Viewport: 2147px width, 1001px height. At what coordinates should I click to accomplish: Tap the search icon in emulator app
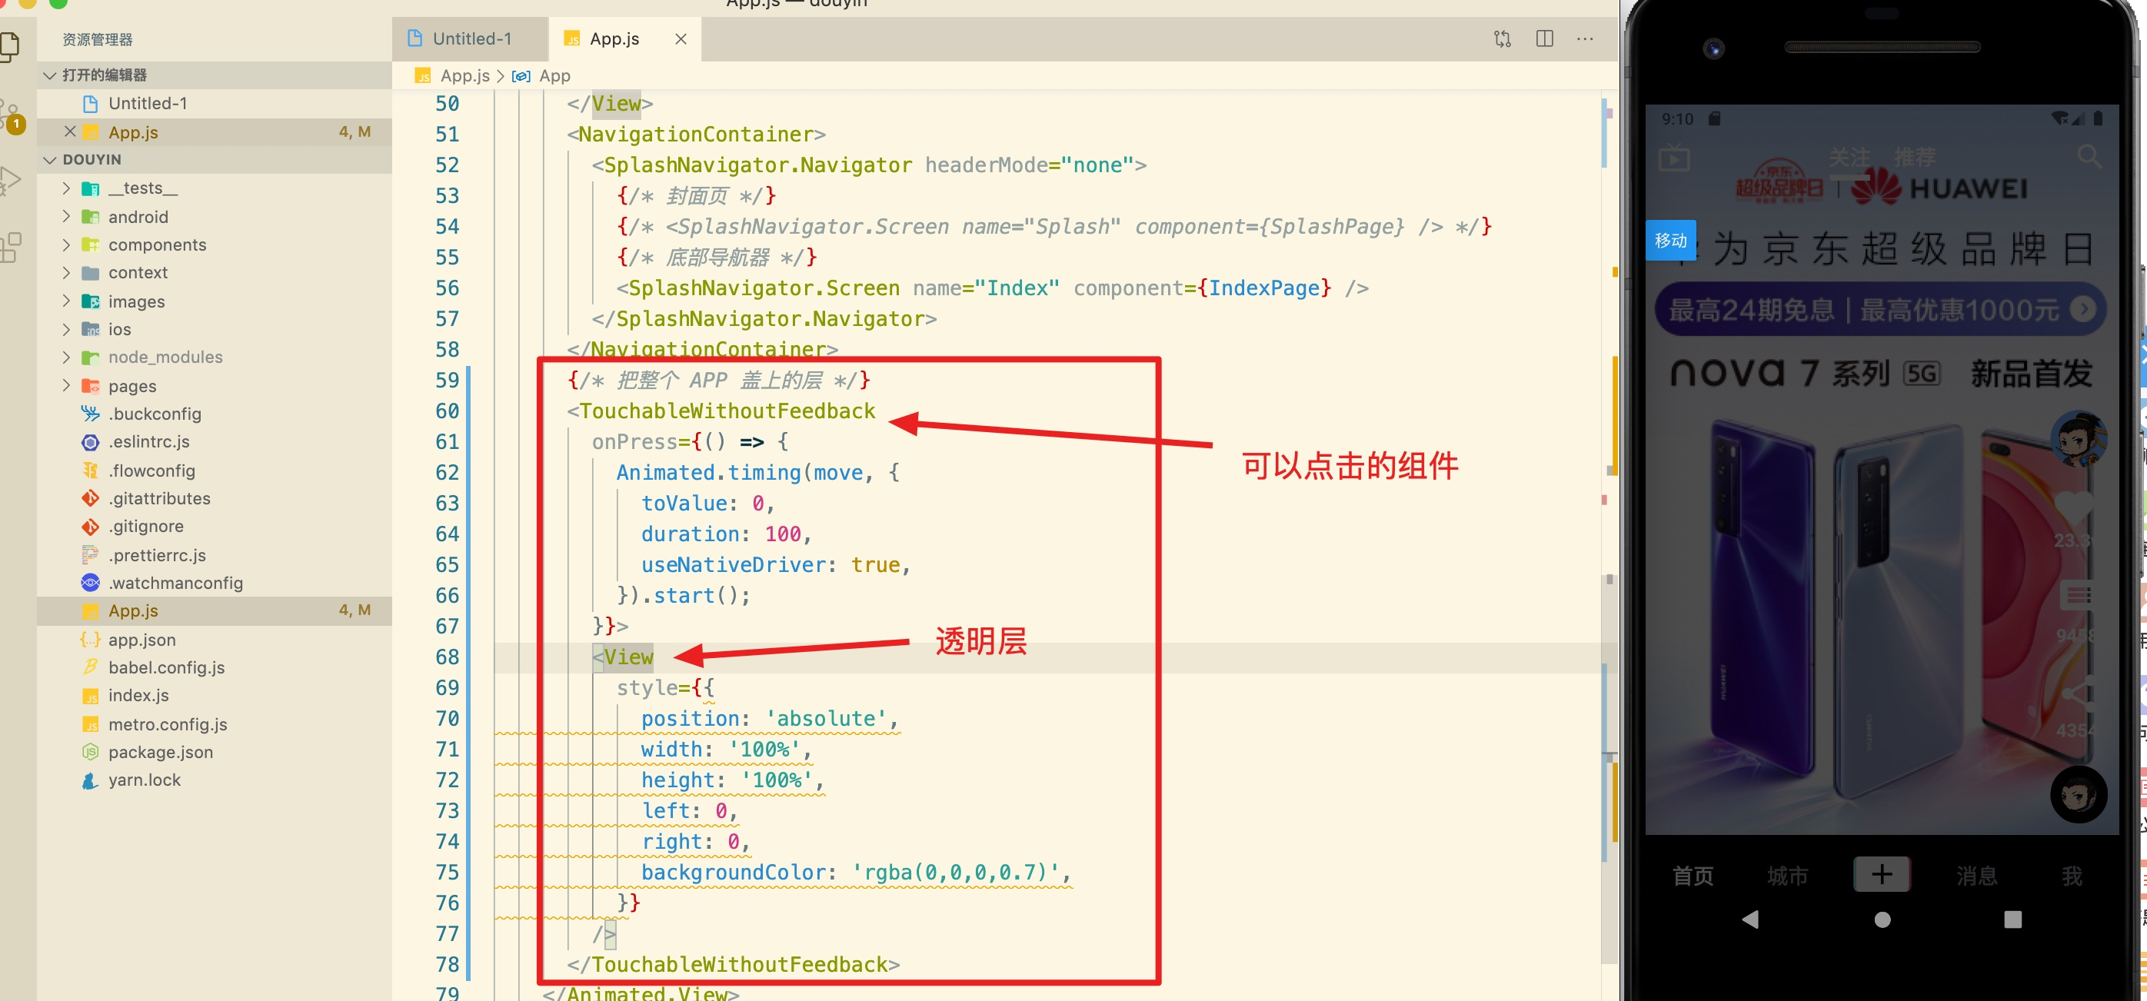pyautogui.click(x=2089, y=156)
